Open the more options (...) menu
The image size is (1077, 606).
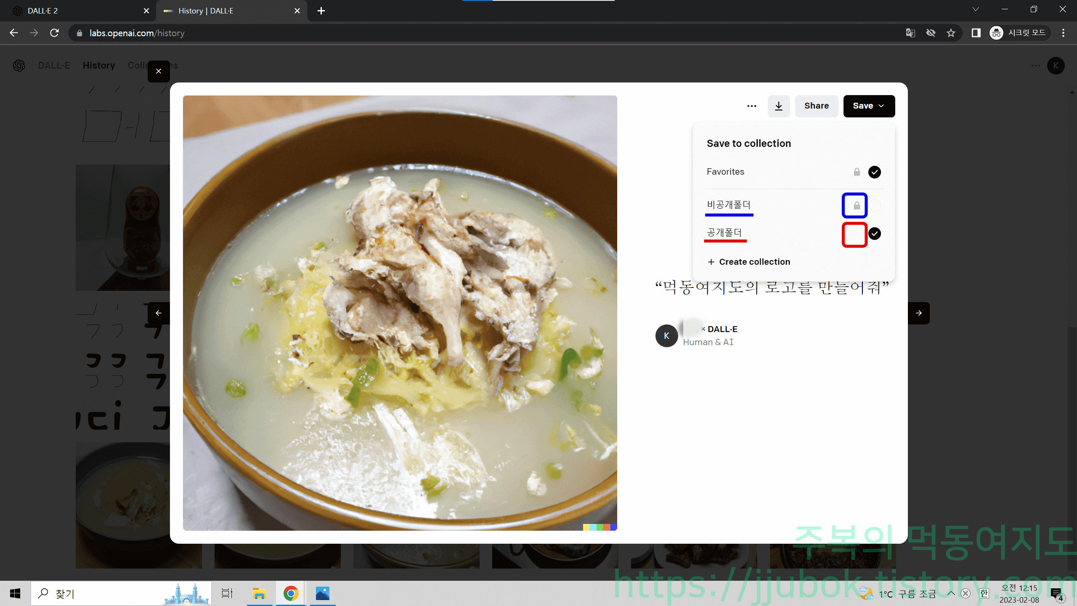coord(751,106)
